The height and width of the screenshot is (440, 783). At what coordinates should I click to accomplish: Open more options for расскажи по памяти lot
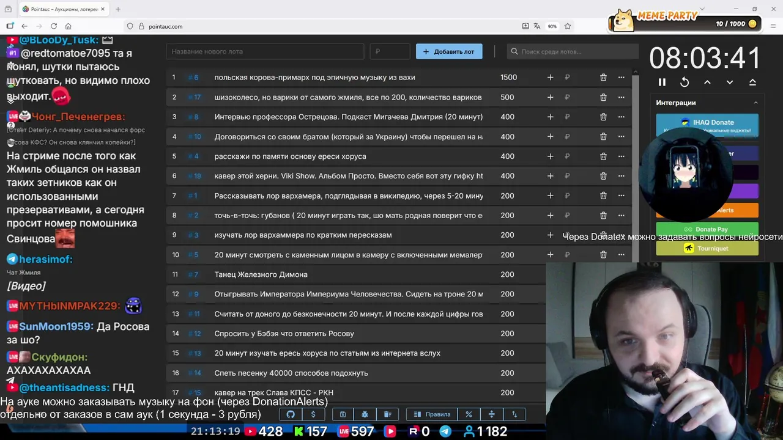click(622, 156)
